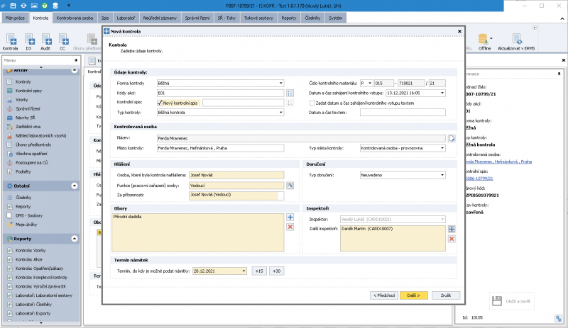Add a new Obory item with plus icon
Image resolution: width=568 pixels, height=328 pixels.
click(290, 217)
